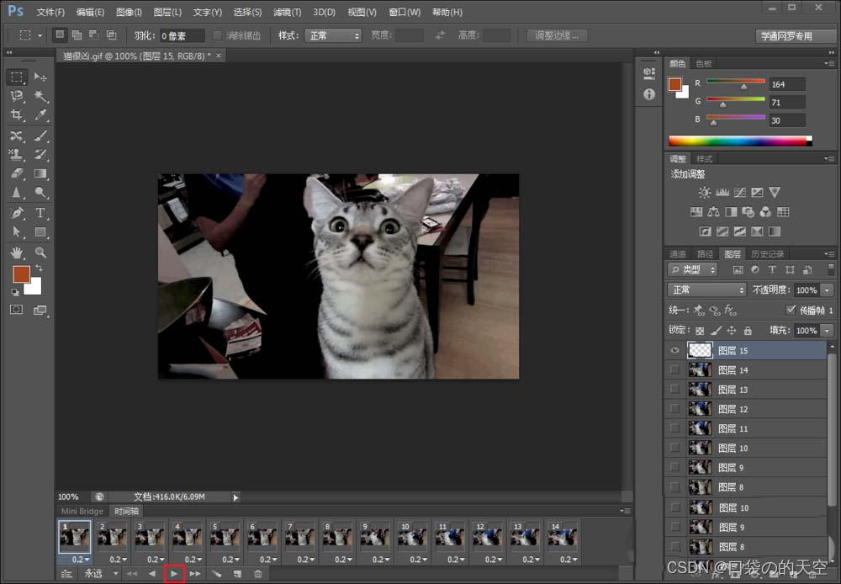Switch to the Mini Bridge tab
Image resolution: width=841 pixels, height=584 pixels.
pos(82,511)
